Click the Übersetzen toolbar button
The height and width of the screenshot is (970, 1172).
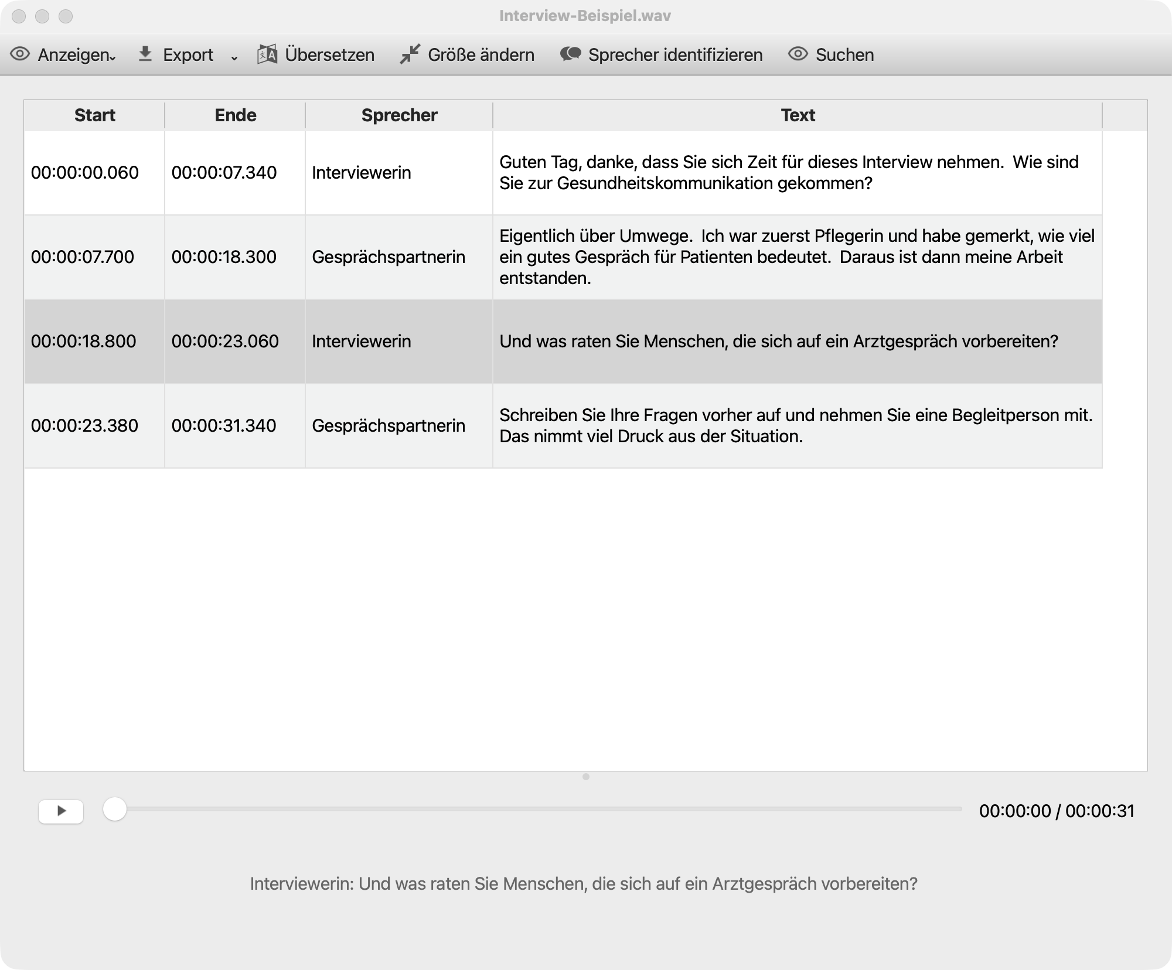pyautogui.click(x=316, y=54)
